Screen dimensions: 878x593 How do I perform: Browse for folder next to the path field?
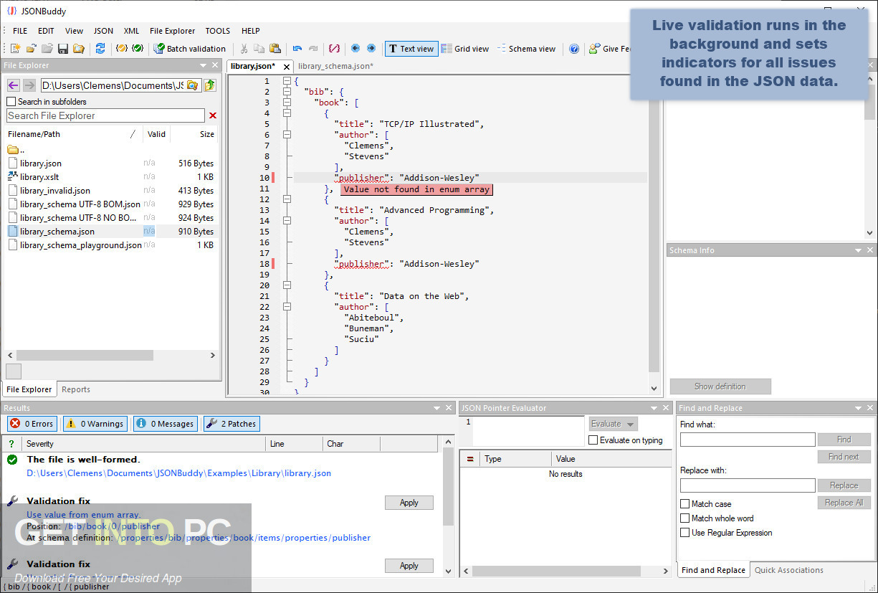pos(192,85)
